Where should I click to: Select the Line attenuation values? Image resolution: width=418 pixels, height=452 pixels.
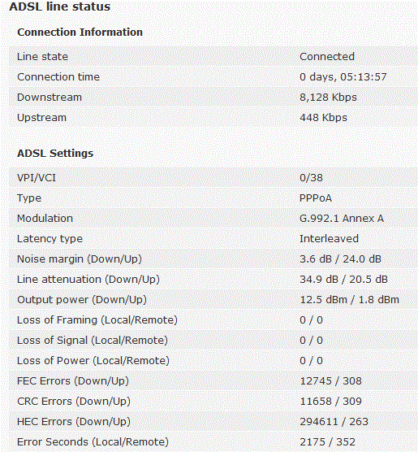pos(343,280)
